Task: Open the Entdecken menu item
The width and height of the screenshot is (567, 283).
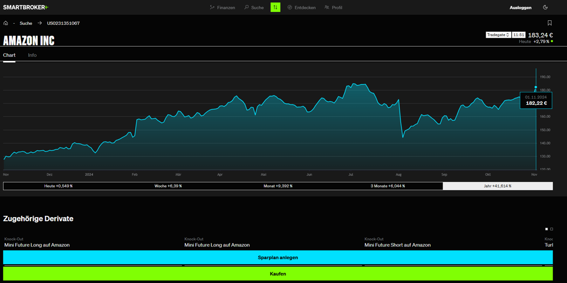Action: [301, 7]
